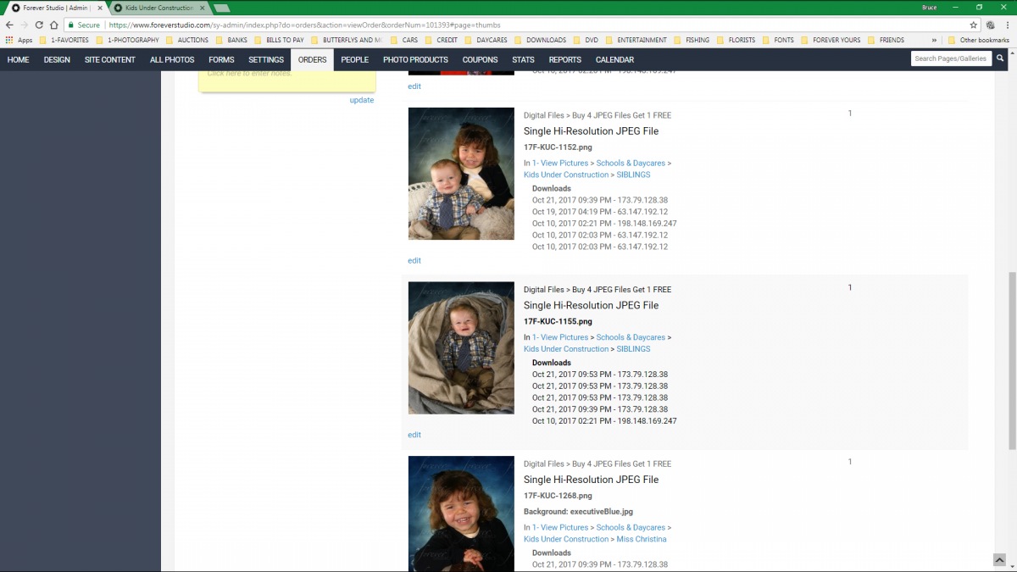Open the DESIGN menu
The width and height of the screenshot is (1017, 572).
[x=57, y=59]
